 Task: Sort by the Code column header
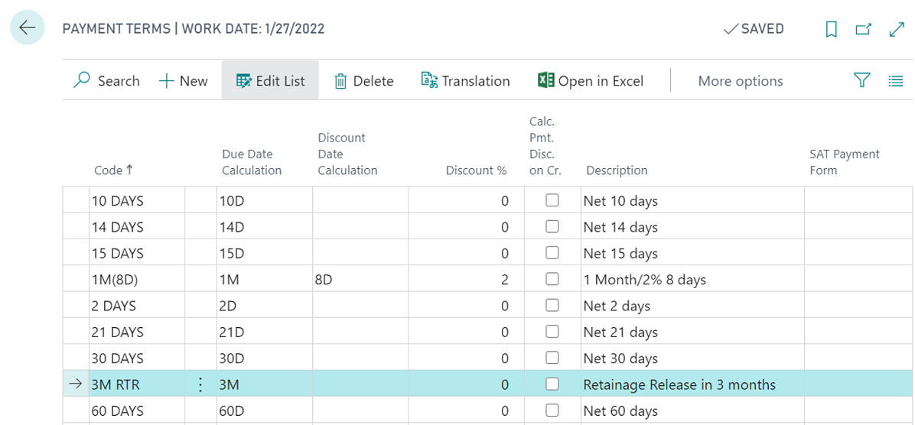pyautogui.click(x=113, y=170)
